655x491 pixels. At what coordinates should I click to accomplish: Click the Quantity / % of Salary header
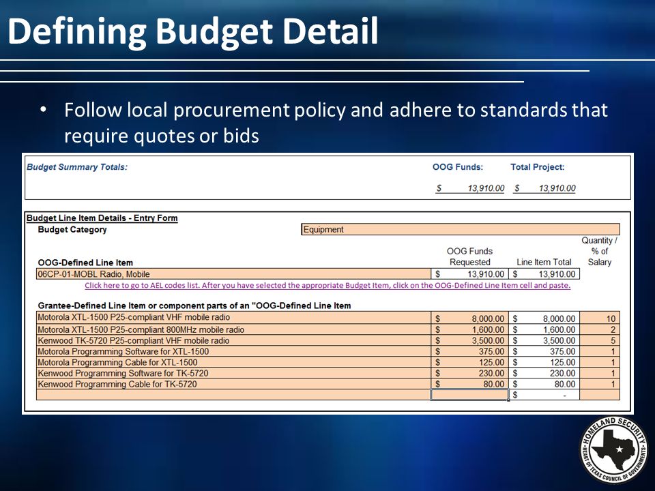pyautogui.click(x=600, y=251)
